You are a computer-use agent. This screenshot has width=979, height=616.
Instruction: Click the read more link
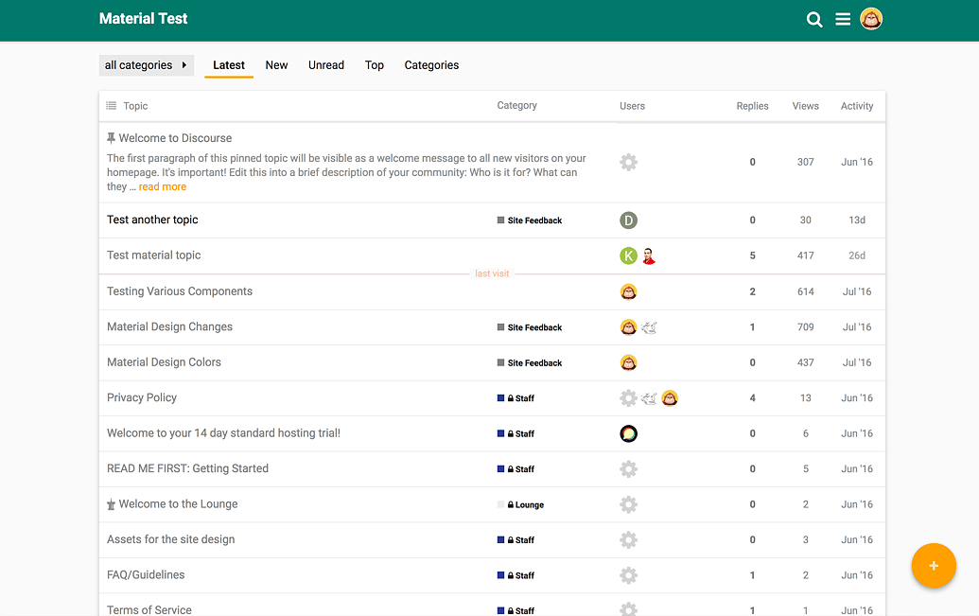[163, 187]
